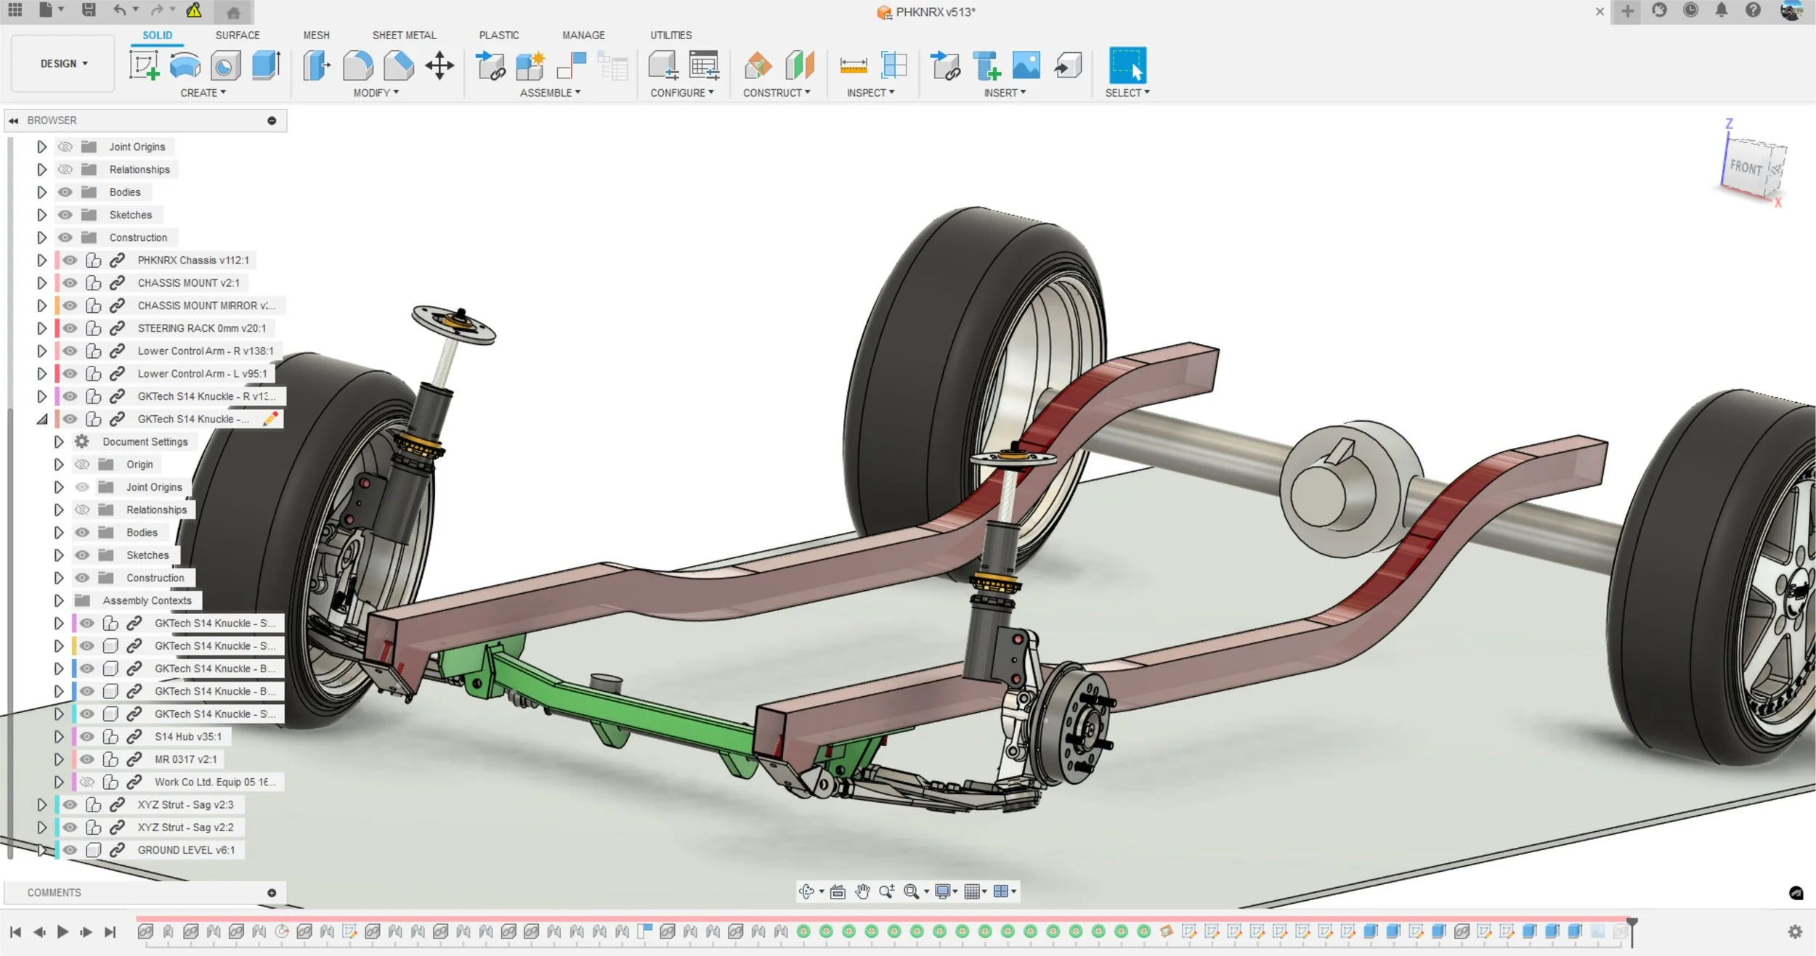Click the Insert Decal icon

coord(1026,65)
